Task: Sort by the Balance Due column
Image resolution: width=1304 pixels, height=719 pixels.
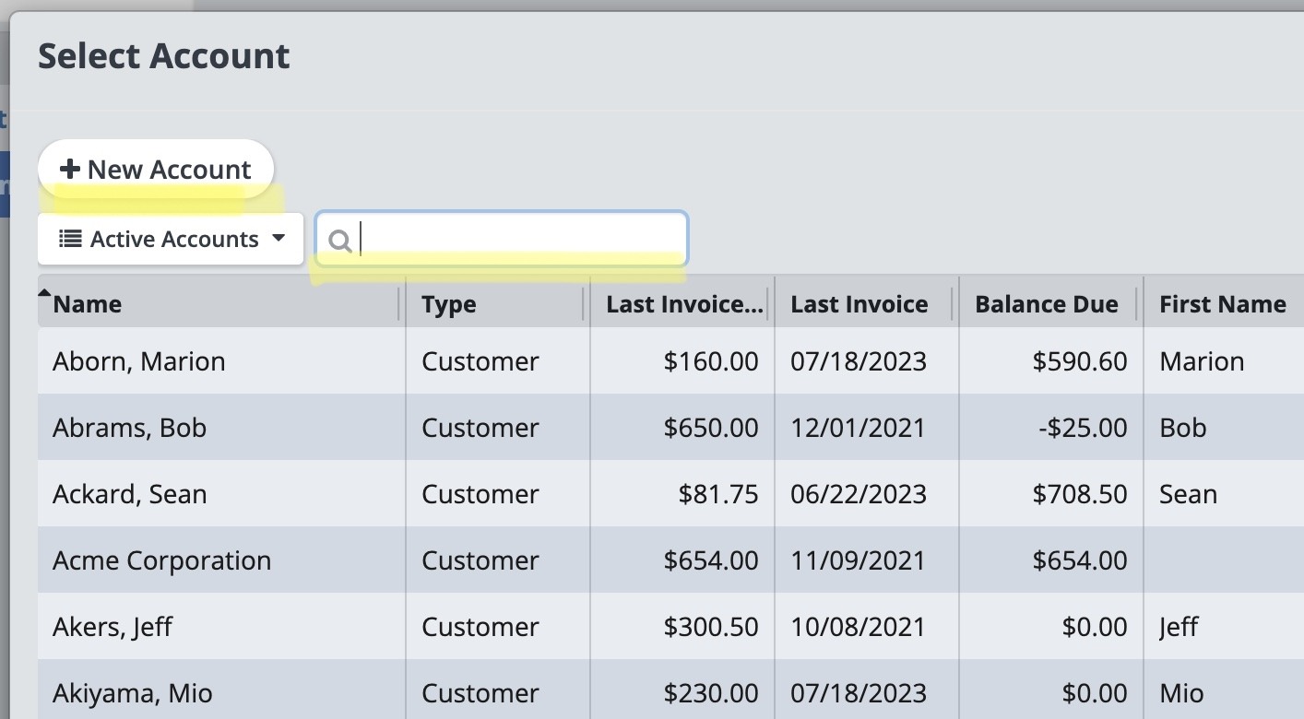Action: [1046, 304]
